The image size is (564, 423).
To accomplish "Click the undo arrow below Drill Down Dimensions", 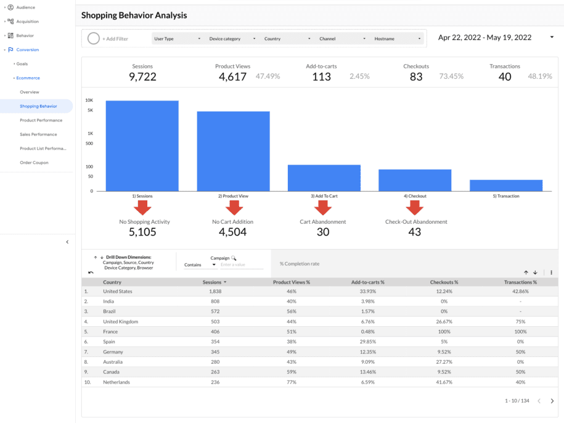I will coord(91,272).
